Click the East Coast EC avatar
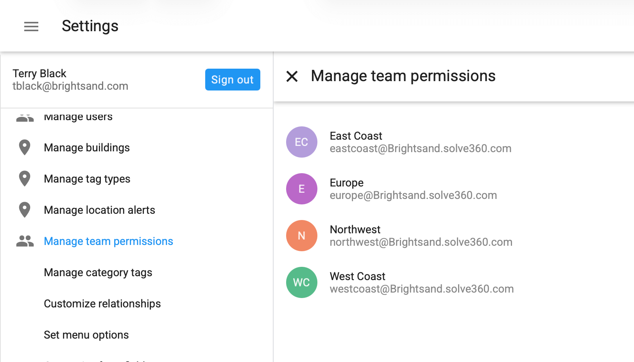This screenshot has width=634, height=362. tap(301, 142)
